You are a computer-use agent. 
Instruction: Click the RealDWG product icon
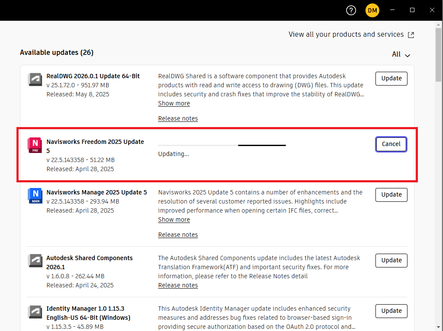(35, 79)
